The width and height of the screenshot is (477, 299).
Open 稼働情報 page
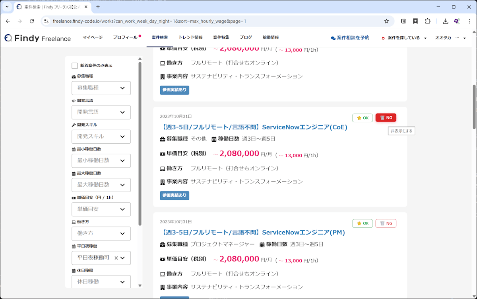271,37
